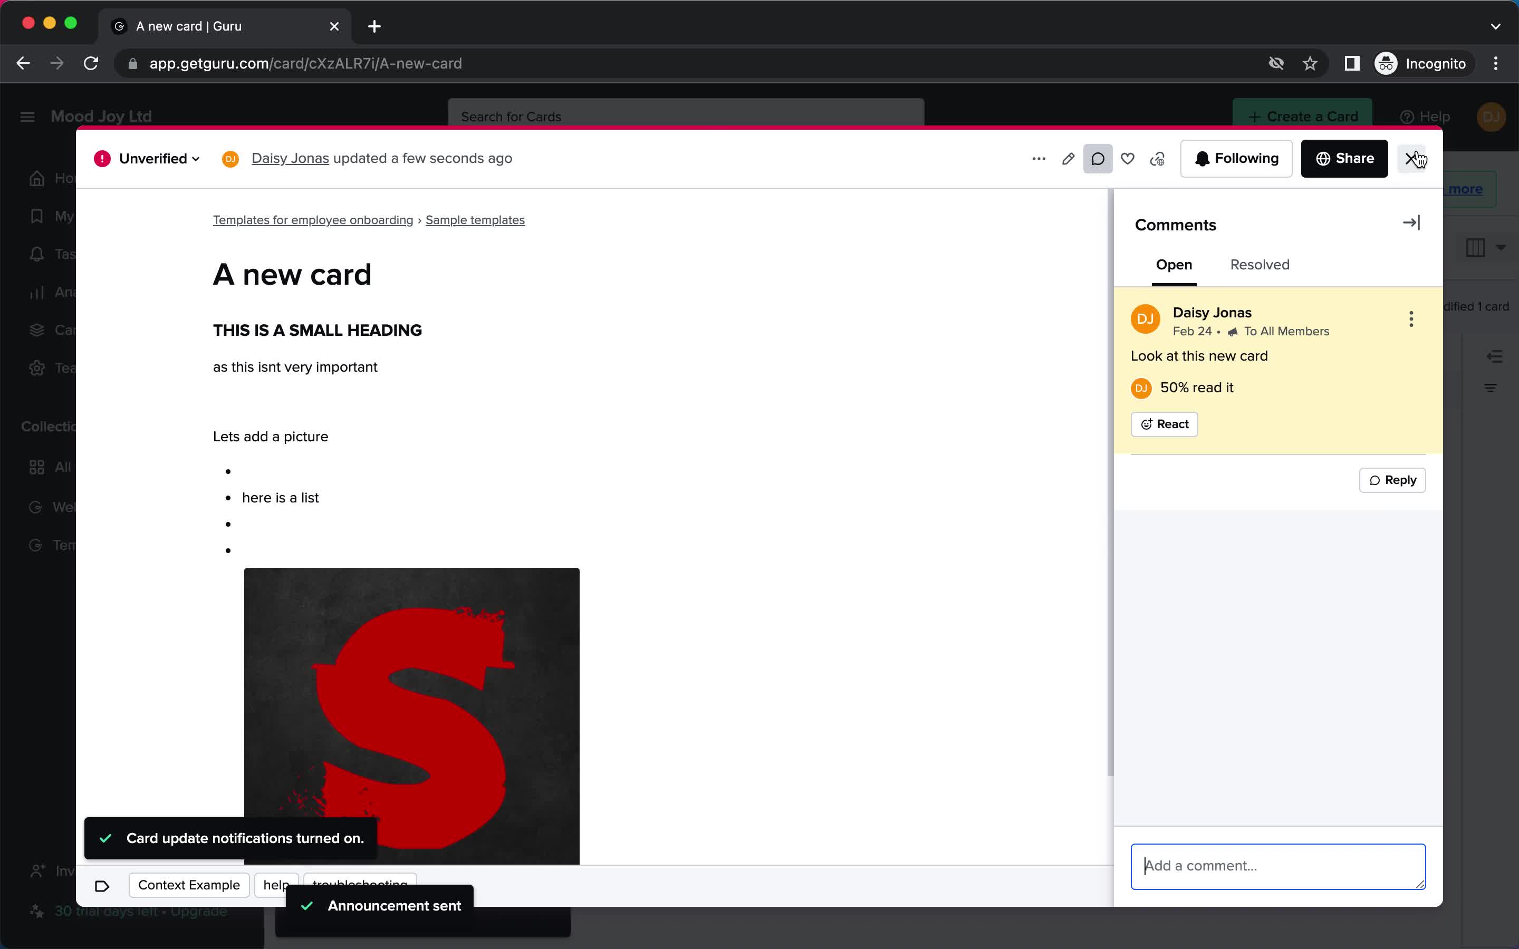The height and width of the screenshot is (949, 1519).
Task: Reload the page
Action: [x=91, y=63]
